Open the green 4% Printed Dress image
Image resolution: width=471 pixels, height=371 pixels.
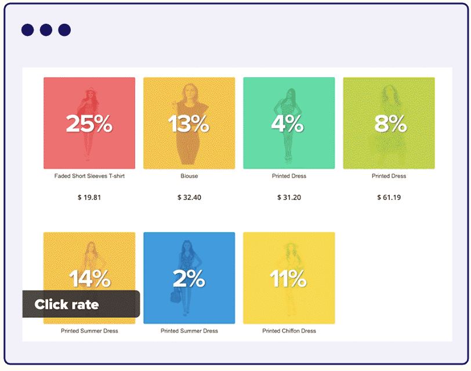(x=289, y=123)
